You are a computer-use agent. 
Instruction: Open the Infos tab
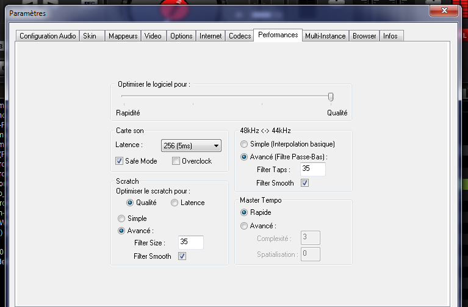click(391, 36)
